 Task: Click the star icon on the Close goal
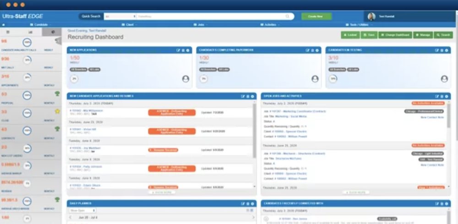[57, 111]
